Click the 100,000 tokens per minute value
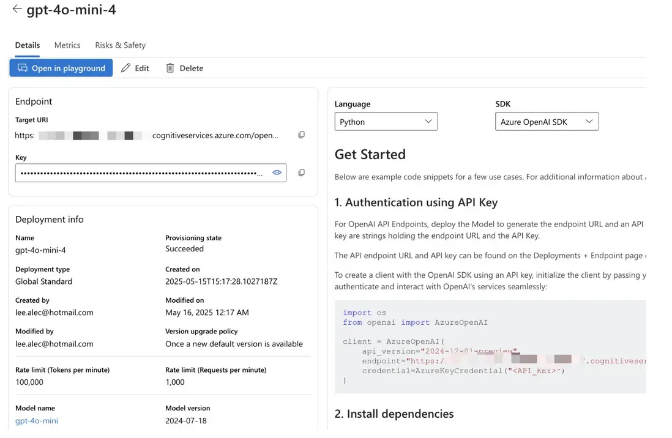The height and width of the screenshot is (438, 672). click(29, 382)
